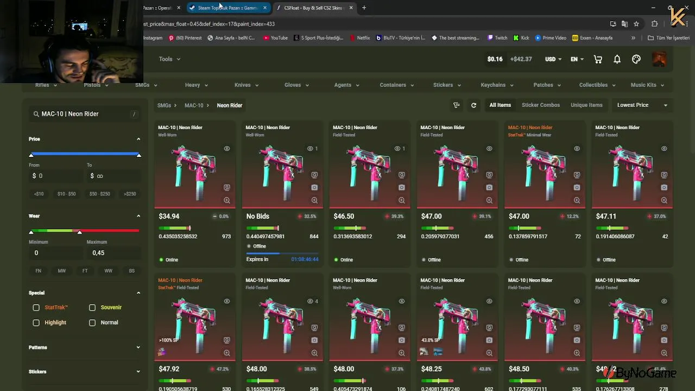Bookmark this page with the star icon

coord(636,24)
